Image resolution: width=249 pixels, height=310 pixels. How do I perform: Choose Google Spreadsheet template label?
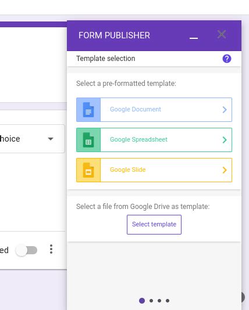(x=138, y=139)
